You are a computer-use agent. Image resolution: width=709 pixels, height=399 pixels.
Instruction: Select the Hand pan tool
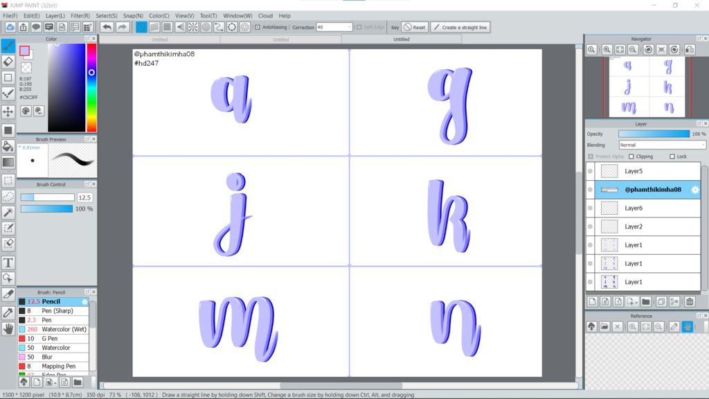(8, 329)
